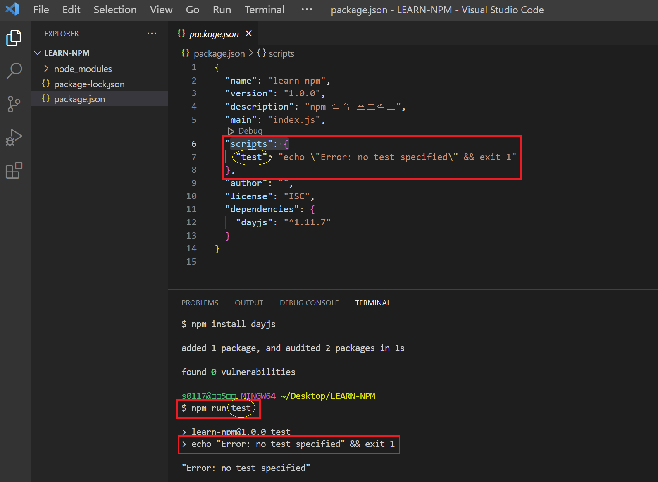Viewport: 658px width, 482px height.
Task: Select package.json in the explorer tree
Action: coord(99,99)
